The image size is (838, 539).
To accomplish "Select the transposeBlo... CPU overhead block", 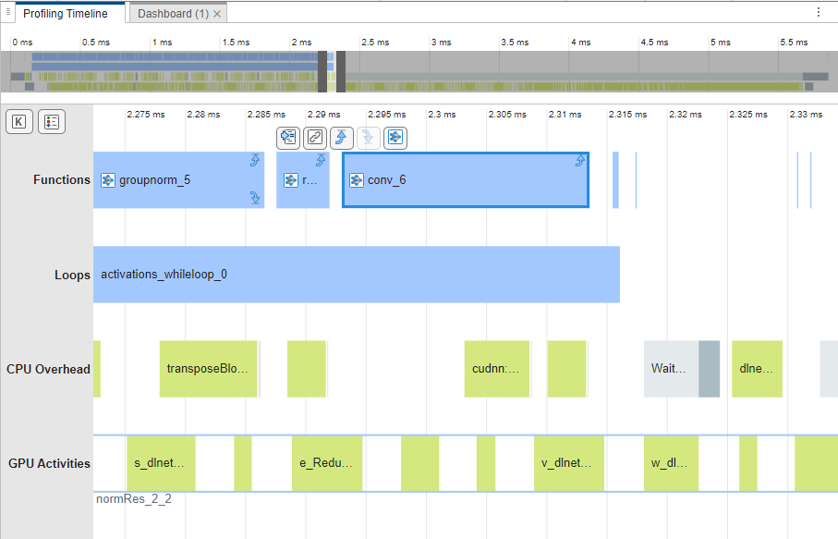I will [208, 369].
